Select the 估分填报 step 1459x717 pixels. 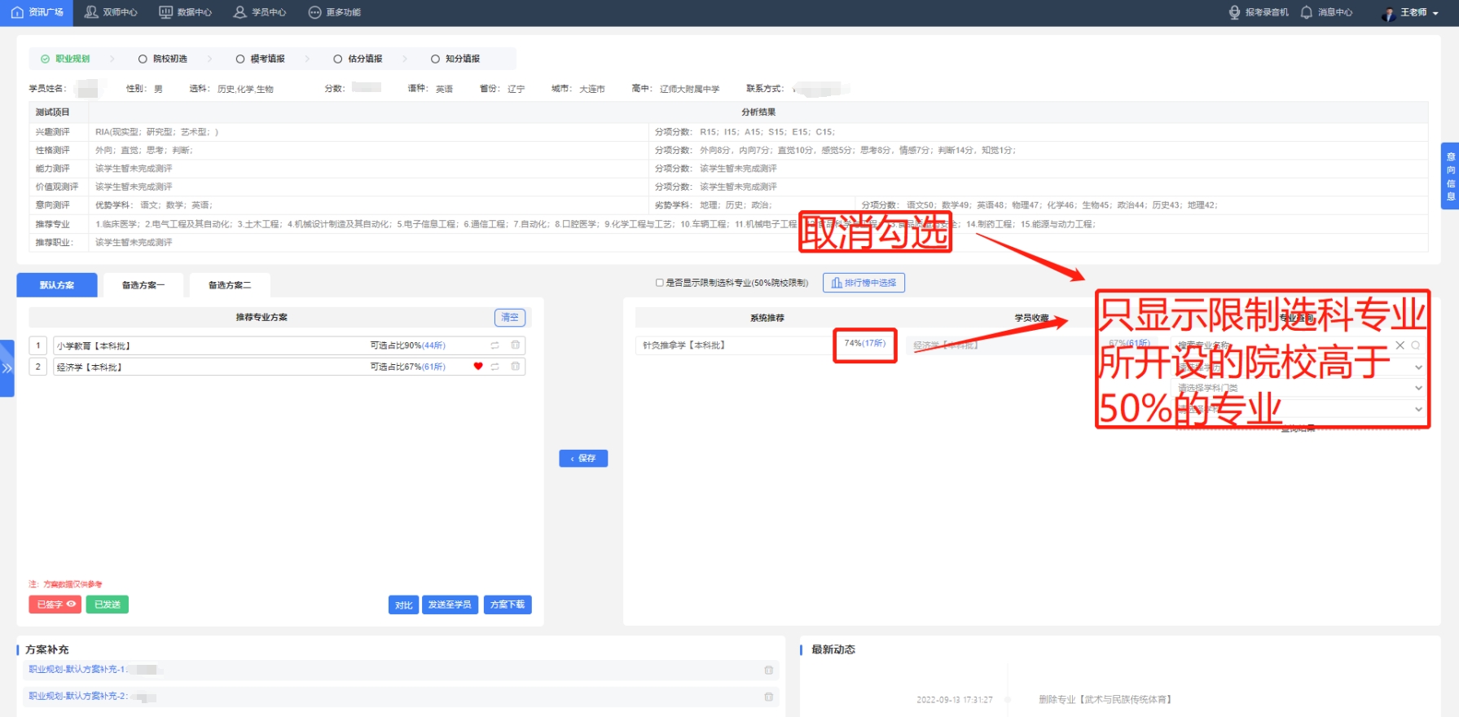[358, 59]
